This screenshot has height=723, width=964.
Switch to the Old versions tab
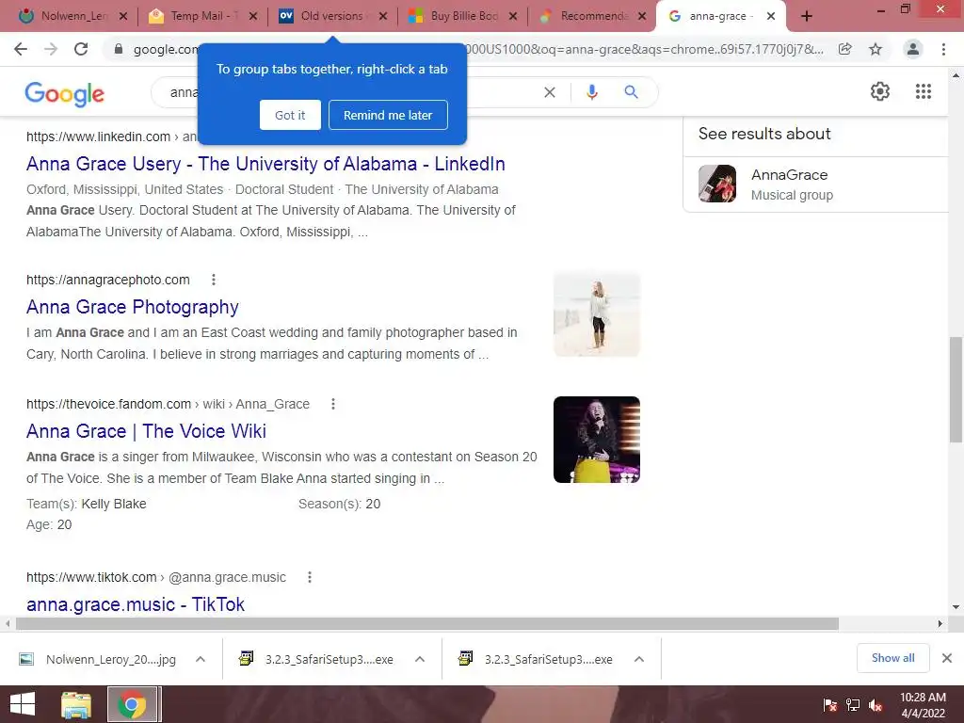point(332,16)
